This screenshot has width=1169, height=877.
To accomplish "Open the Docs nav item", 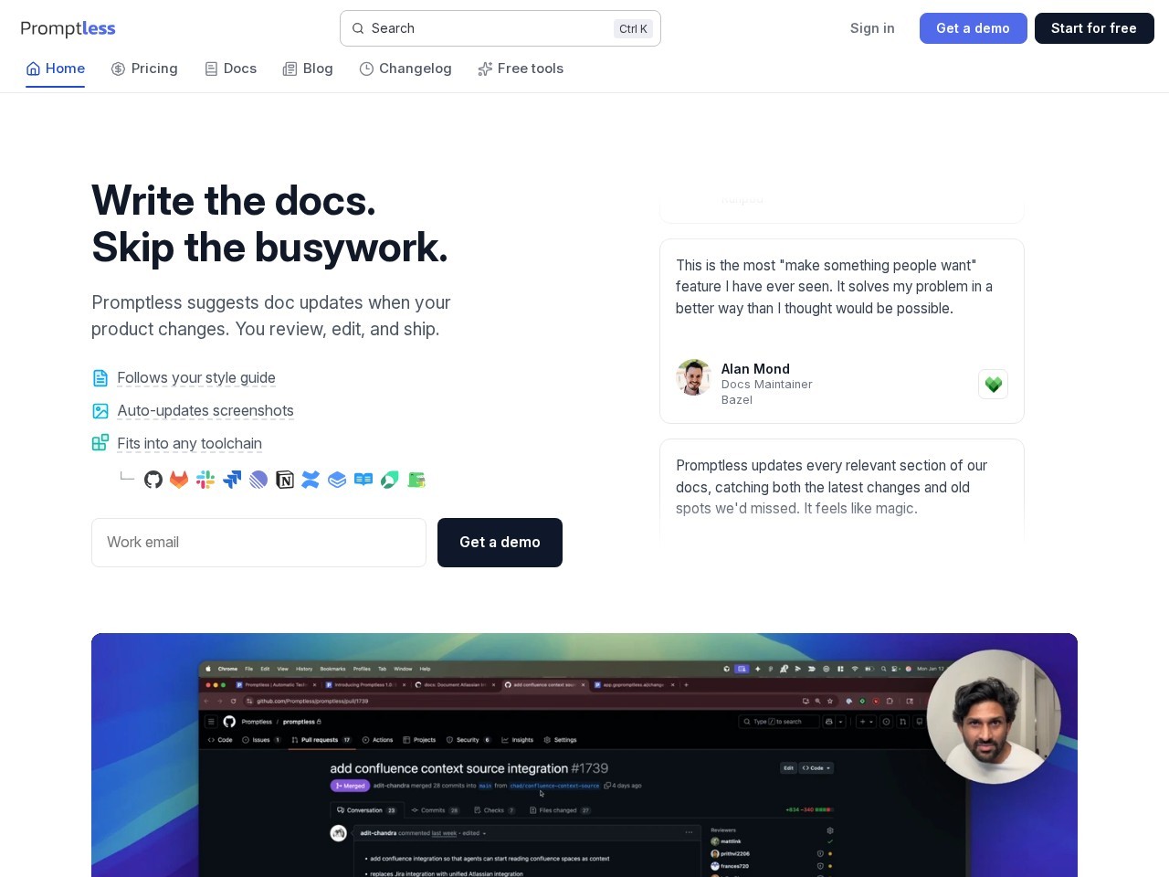I will point(230,69).
